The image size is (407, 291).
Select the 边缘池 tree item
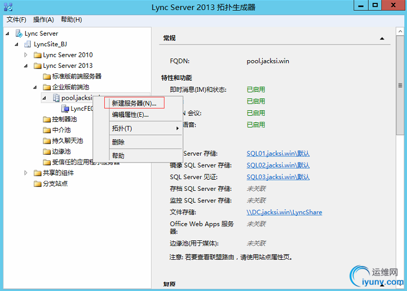(x=61, y=151)
